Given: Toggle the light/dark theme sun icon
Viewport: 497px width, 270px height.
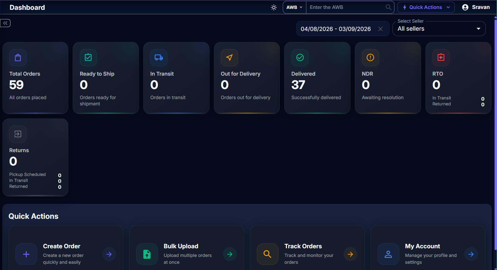Looking at the screenshot, I should 274,7.
